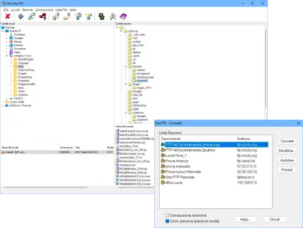
Task: Click the red transfer toolbar icon
Action: point(43,17)
